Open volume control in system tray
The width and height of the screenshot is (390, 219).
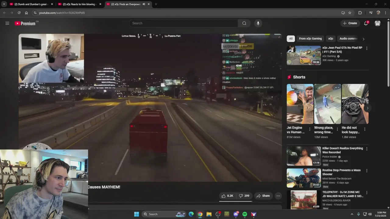click(370, 214)
